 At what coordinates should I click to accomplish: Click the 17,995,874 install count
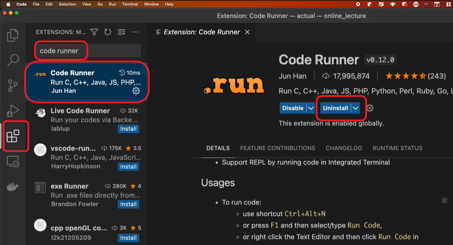click(x=346, y=76)
